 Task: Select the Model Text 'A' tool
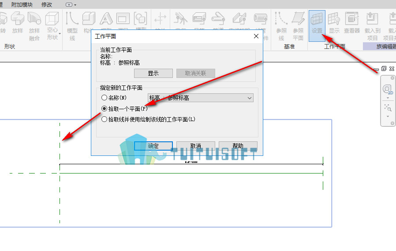pos(106,18)
